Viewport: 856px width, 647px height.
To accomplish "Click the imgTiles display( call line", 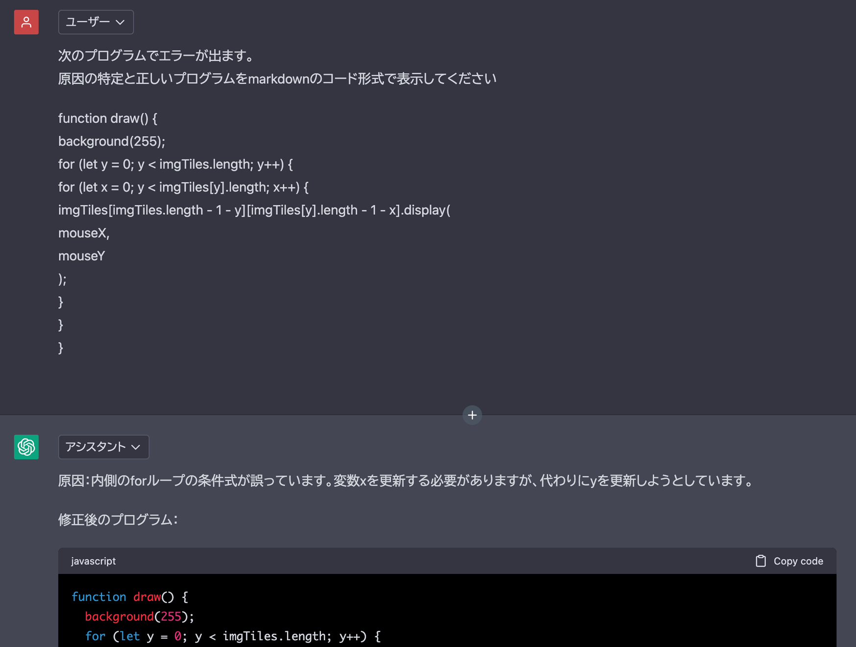I will (254, 210).
